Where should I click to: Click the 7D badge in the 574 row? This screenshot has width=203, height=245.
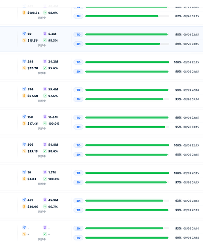pyautogui.click(x=78, y=90)
